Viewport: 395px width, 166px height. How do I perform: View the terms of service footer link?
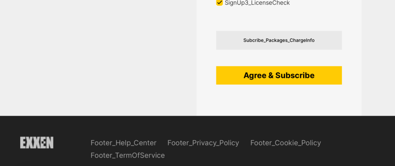128,156
